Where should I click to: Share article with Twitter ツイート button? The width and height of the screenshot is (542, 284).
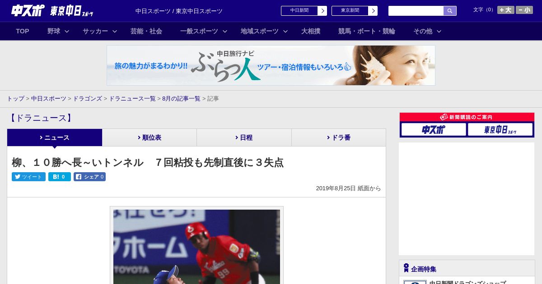point(28,177)
